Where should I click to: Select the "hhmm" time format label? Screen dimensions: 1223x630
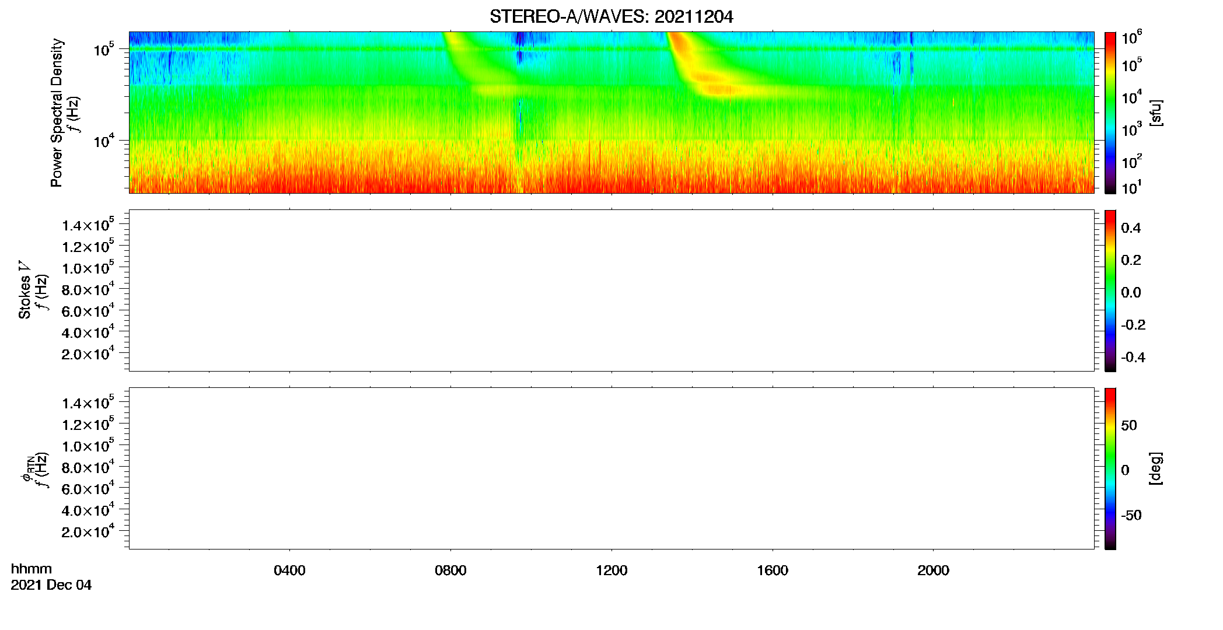(x=32, y=569)
